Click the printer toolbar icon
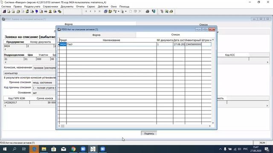The width and height of the screenshot is (273, 153). [x=148, y=11]
